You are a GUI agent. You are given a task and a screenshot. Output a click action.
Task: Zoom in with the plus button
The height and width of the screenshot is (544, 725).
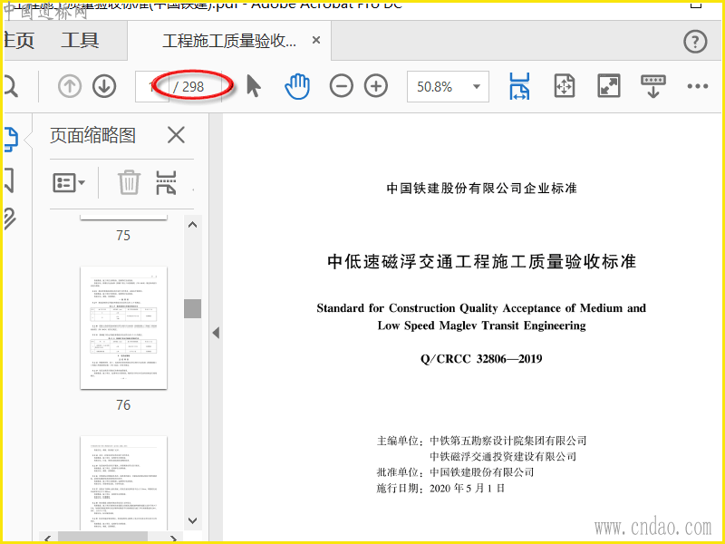(376, 86)
